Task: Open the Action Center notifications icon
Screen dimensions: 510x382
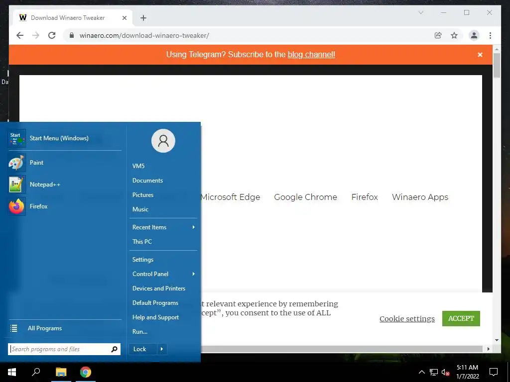Action: 494,372
